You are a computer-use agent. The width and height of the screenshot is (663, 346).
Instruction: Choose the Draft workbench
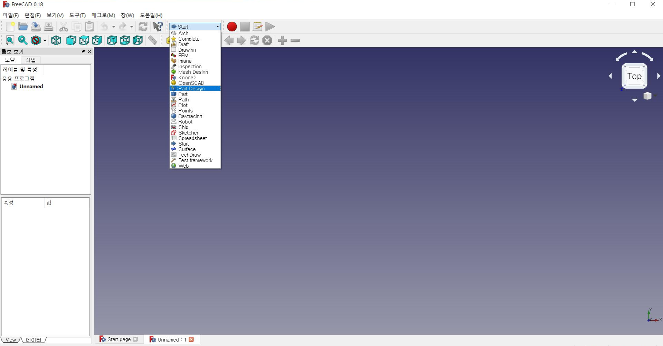195,45
